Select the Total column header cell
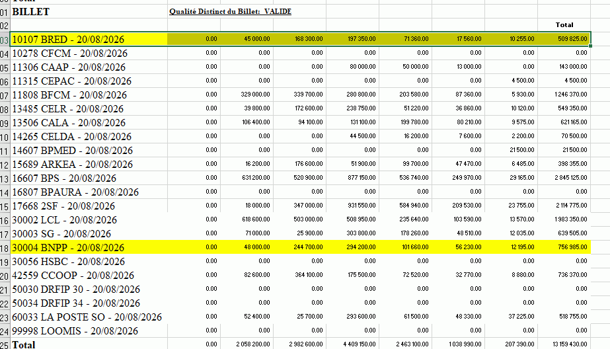The image size is (610, 349). [564, 25]
